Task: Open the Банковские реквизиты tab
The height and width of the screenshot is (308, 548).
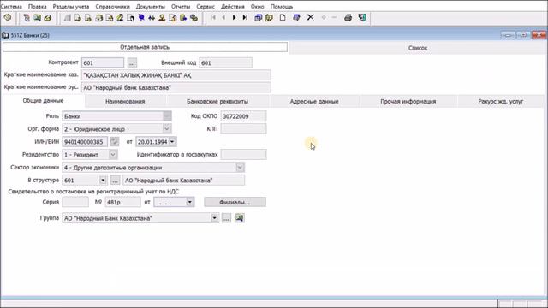Action: coord(217,101)
